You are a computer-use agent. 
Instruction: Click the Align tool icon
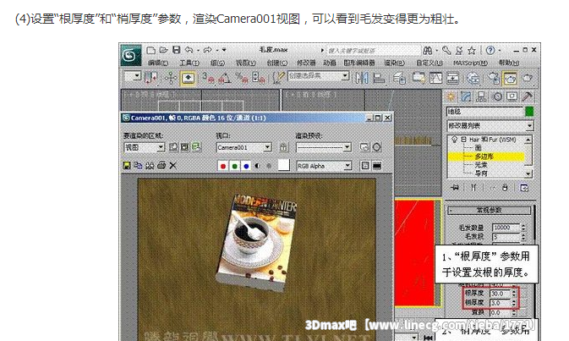(x=379, y=78)
